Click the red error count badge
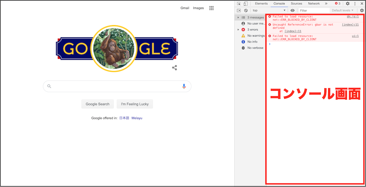The width and height of the screenshot is (366, 187). (x=337, y=4)
